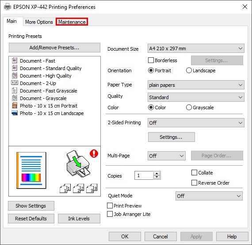
Task: Tick the Reverse Order checkbox
Action: 194,183
